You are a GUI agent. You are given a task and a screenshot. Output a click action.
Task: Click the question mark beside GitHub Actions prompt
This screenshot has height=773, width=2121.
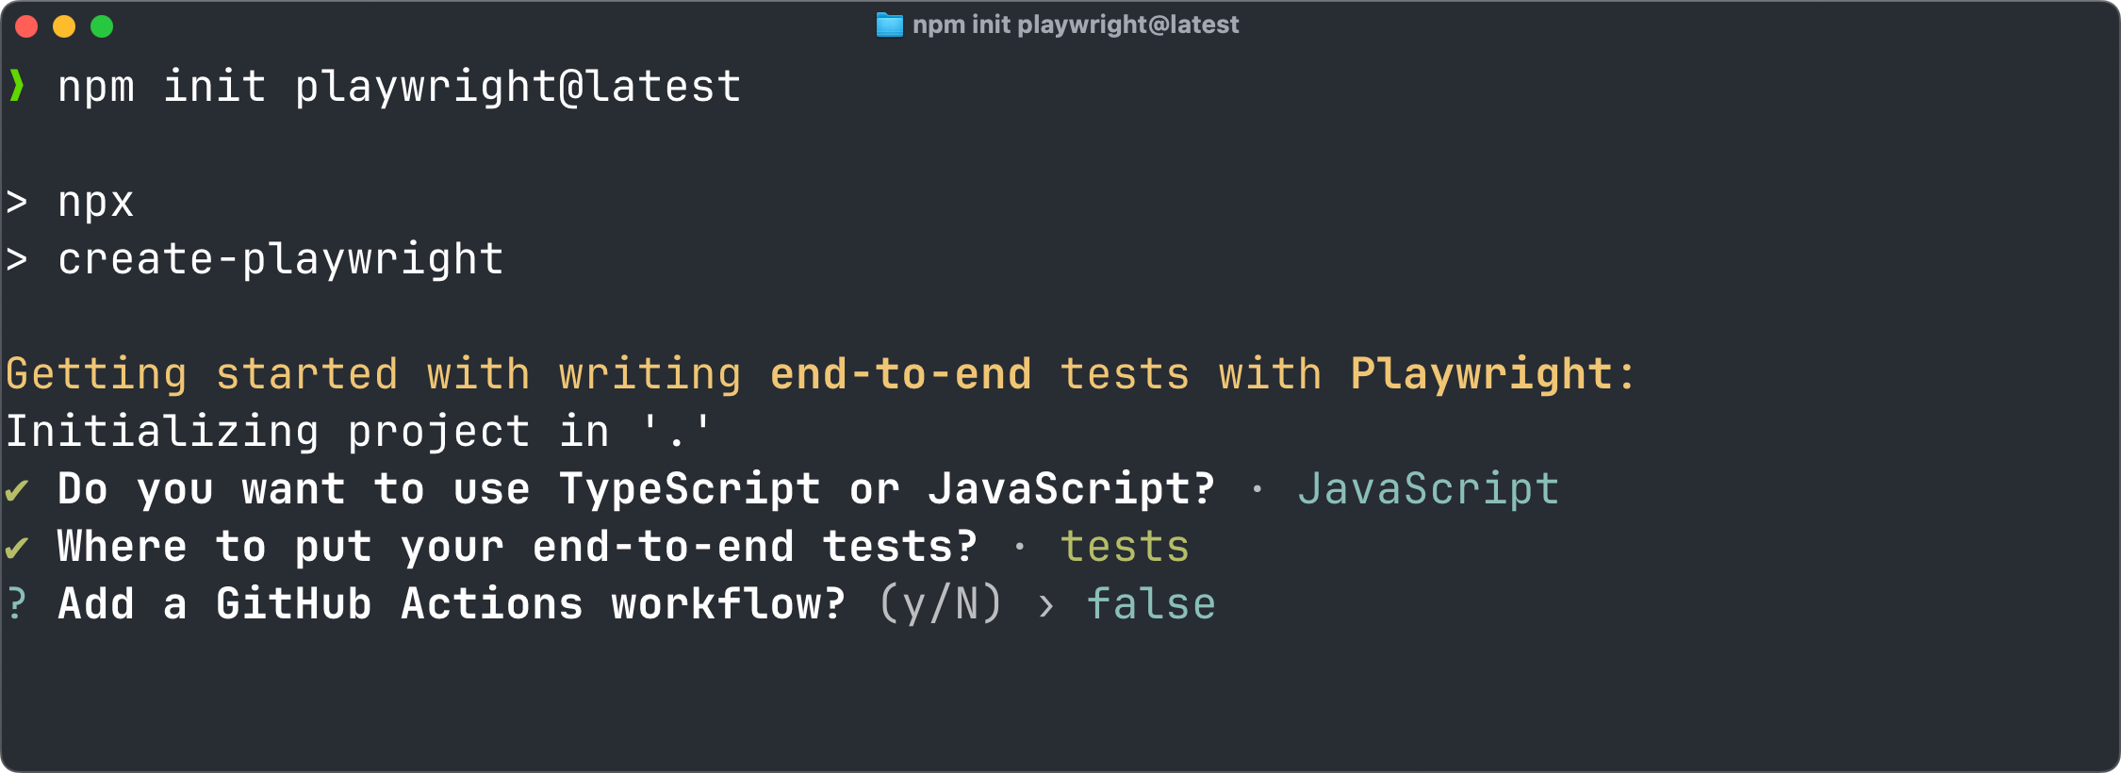pos(16,603)
